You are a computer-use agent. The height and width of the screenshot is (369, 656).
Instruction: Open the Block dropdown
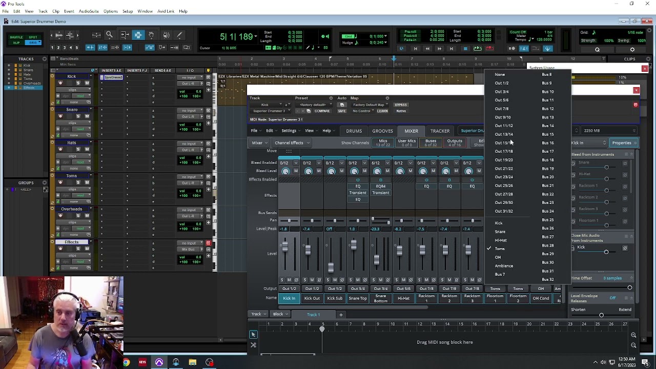click(x=280, y=314)
